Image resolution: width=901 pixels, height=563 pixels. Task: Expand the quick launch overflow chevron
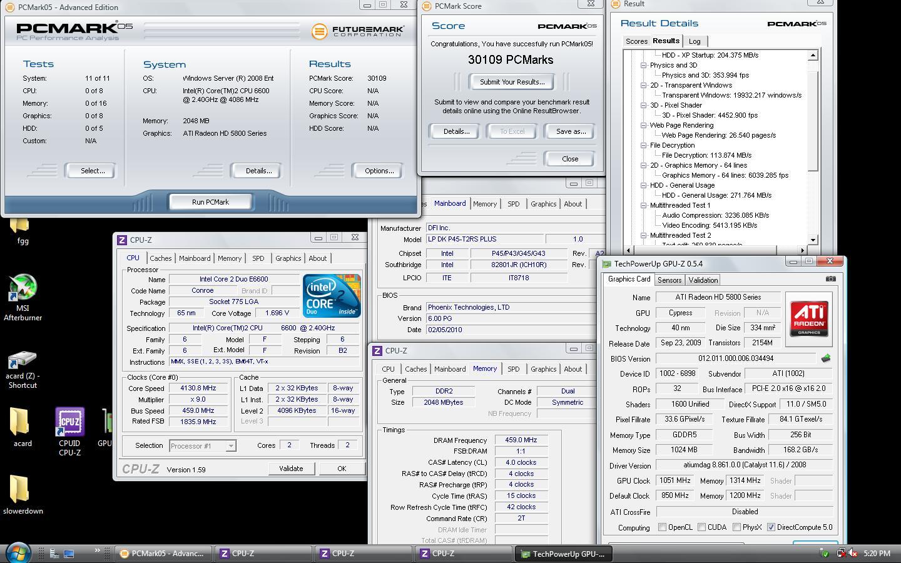tap(98, 550)
